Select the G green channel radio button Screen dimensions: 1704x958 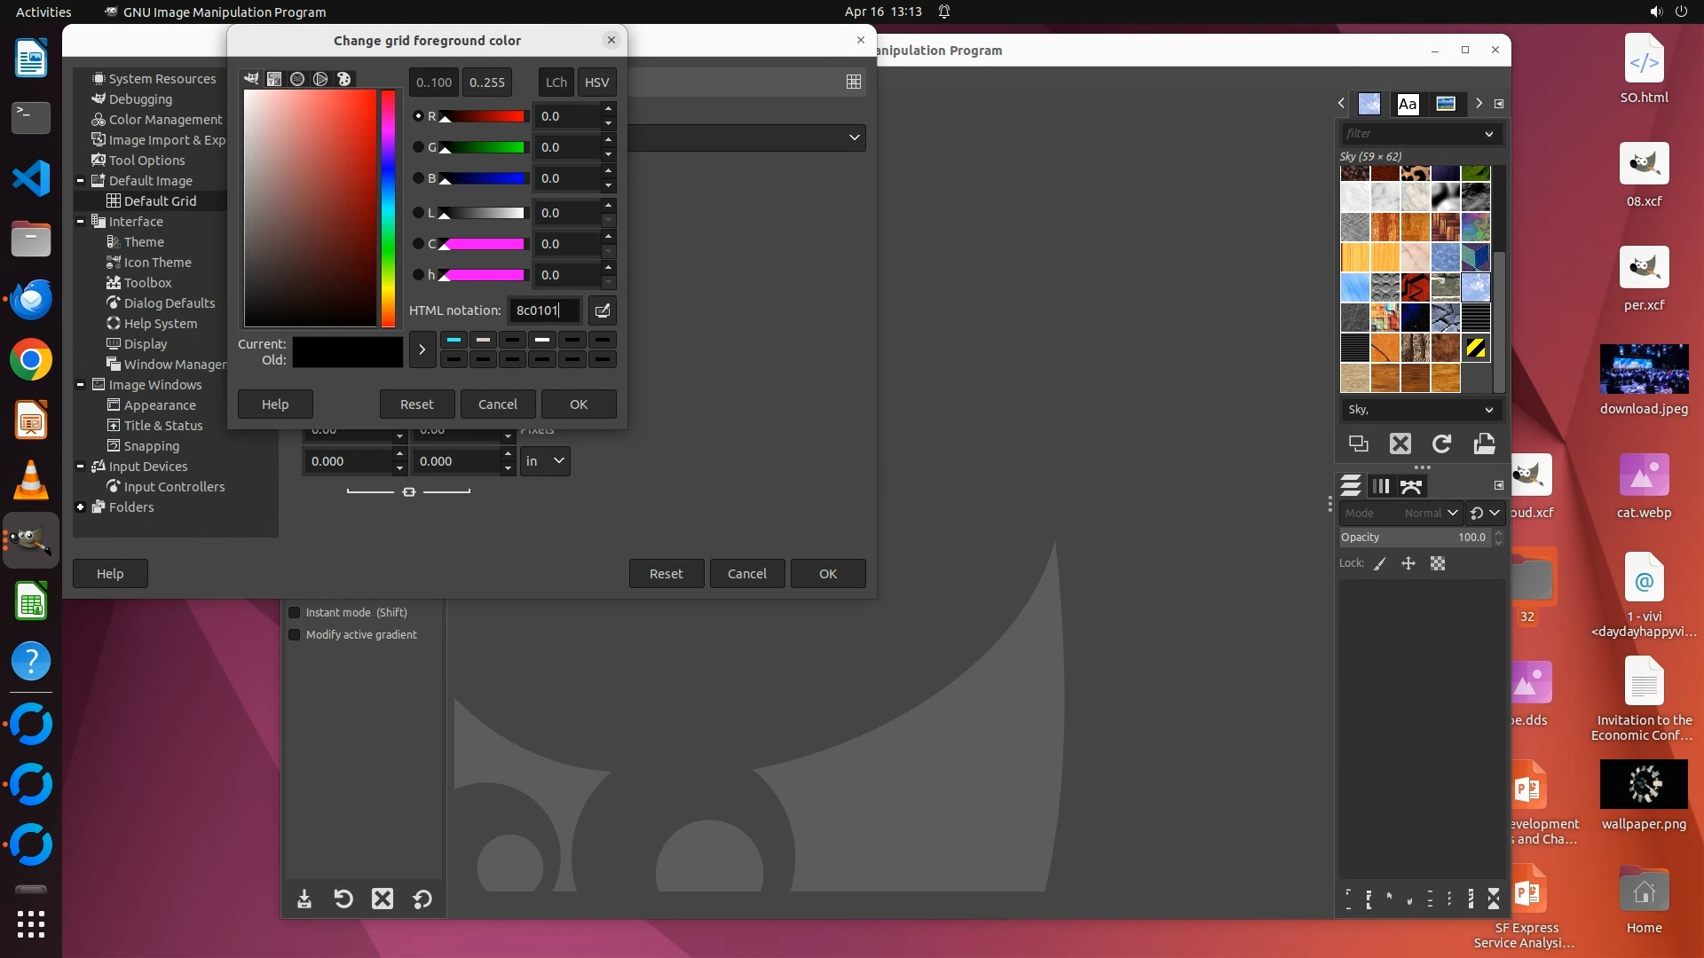(x=418, y=147)
